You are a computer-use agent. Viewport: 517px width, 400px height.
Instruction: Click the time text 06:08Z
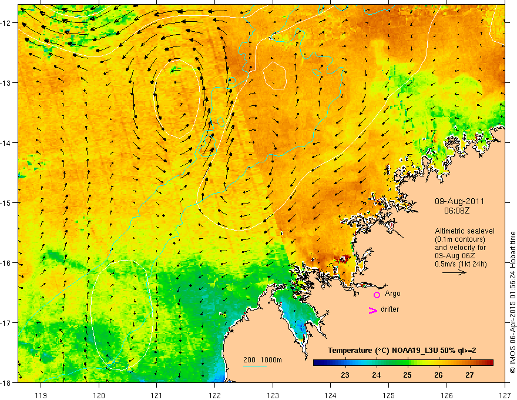[456, 211]
